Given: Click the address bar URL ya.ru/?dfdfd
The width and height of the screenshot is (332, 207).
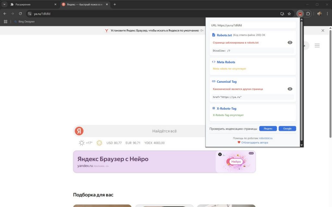Looking at the screenshot, I should coord(42,14).
